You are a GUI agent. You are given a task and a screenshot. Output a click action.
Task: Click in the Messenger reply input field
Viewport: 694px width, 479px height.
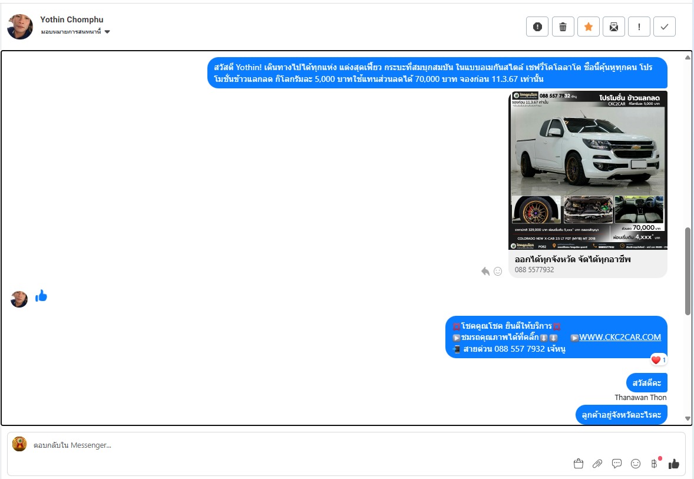[295, 445]
